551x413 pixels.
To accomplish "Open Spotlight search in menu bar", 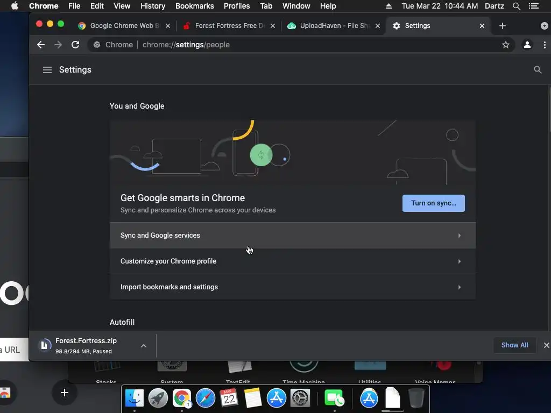I will tap(516, 6).
